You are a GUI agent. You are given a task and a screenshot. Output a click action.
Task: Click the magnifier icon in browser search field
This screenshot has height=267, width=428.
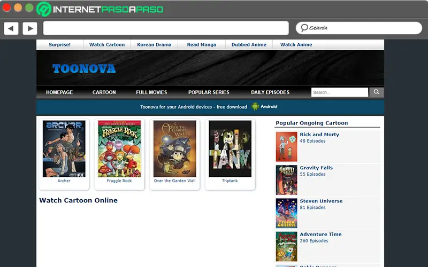(x=304, y=28)
